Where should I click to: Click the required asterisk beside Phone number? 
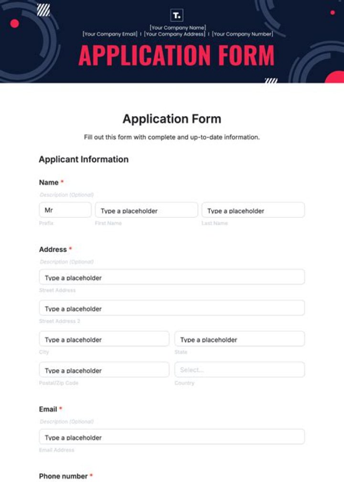coord(90,476)
